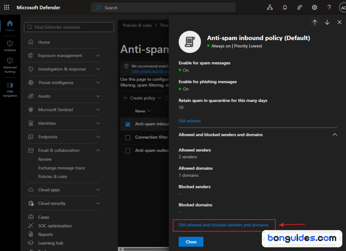This screenshot has width=346, height=251.
Task: Click Edit allowed and blocked senders and domains
Action: [223, 225]
